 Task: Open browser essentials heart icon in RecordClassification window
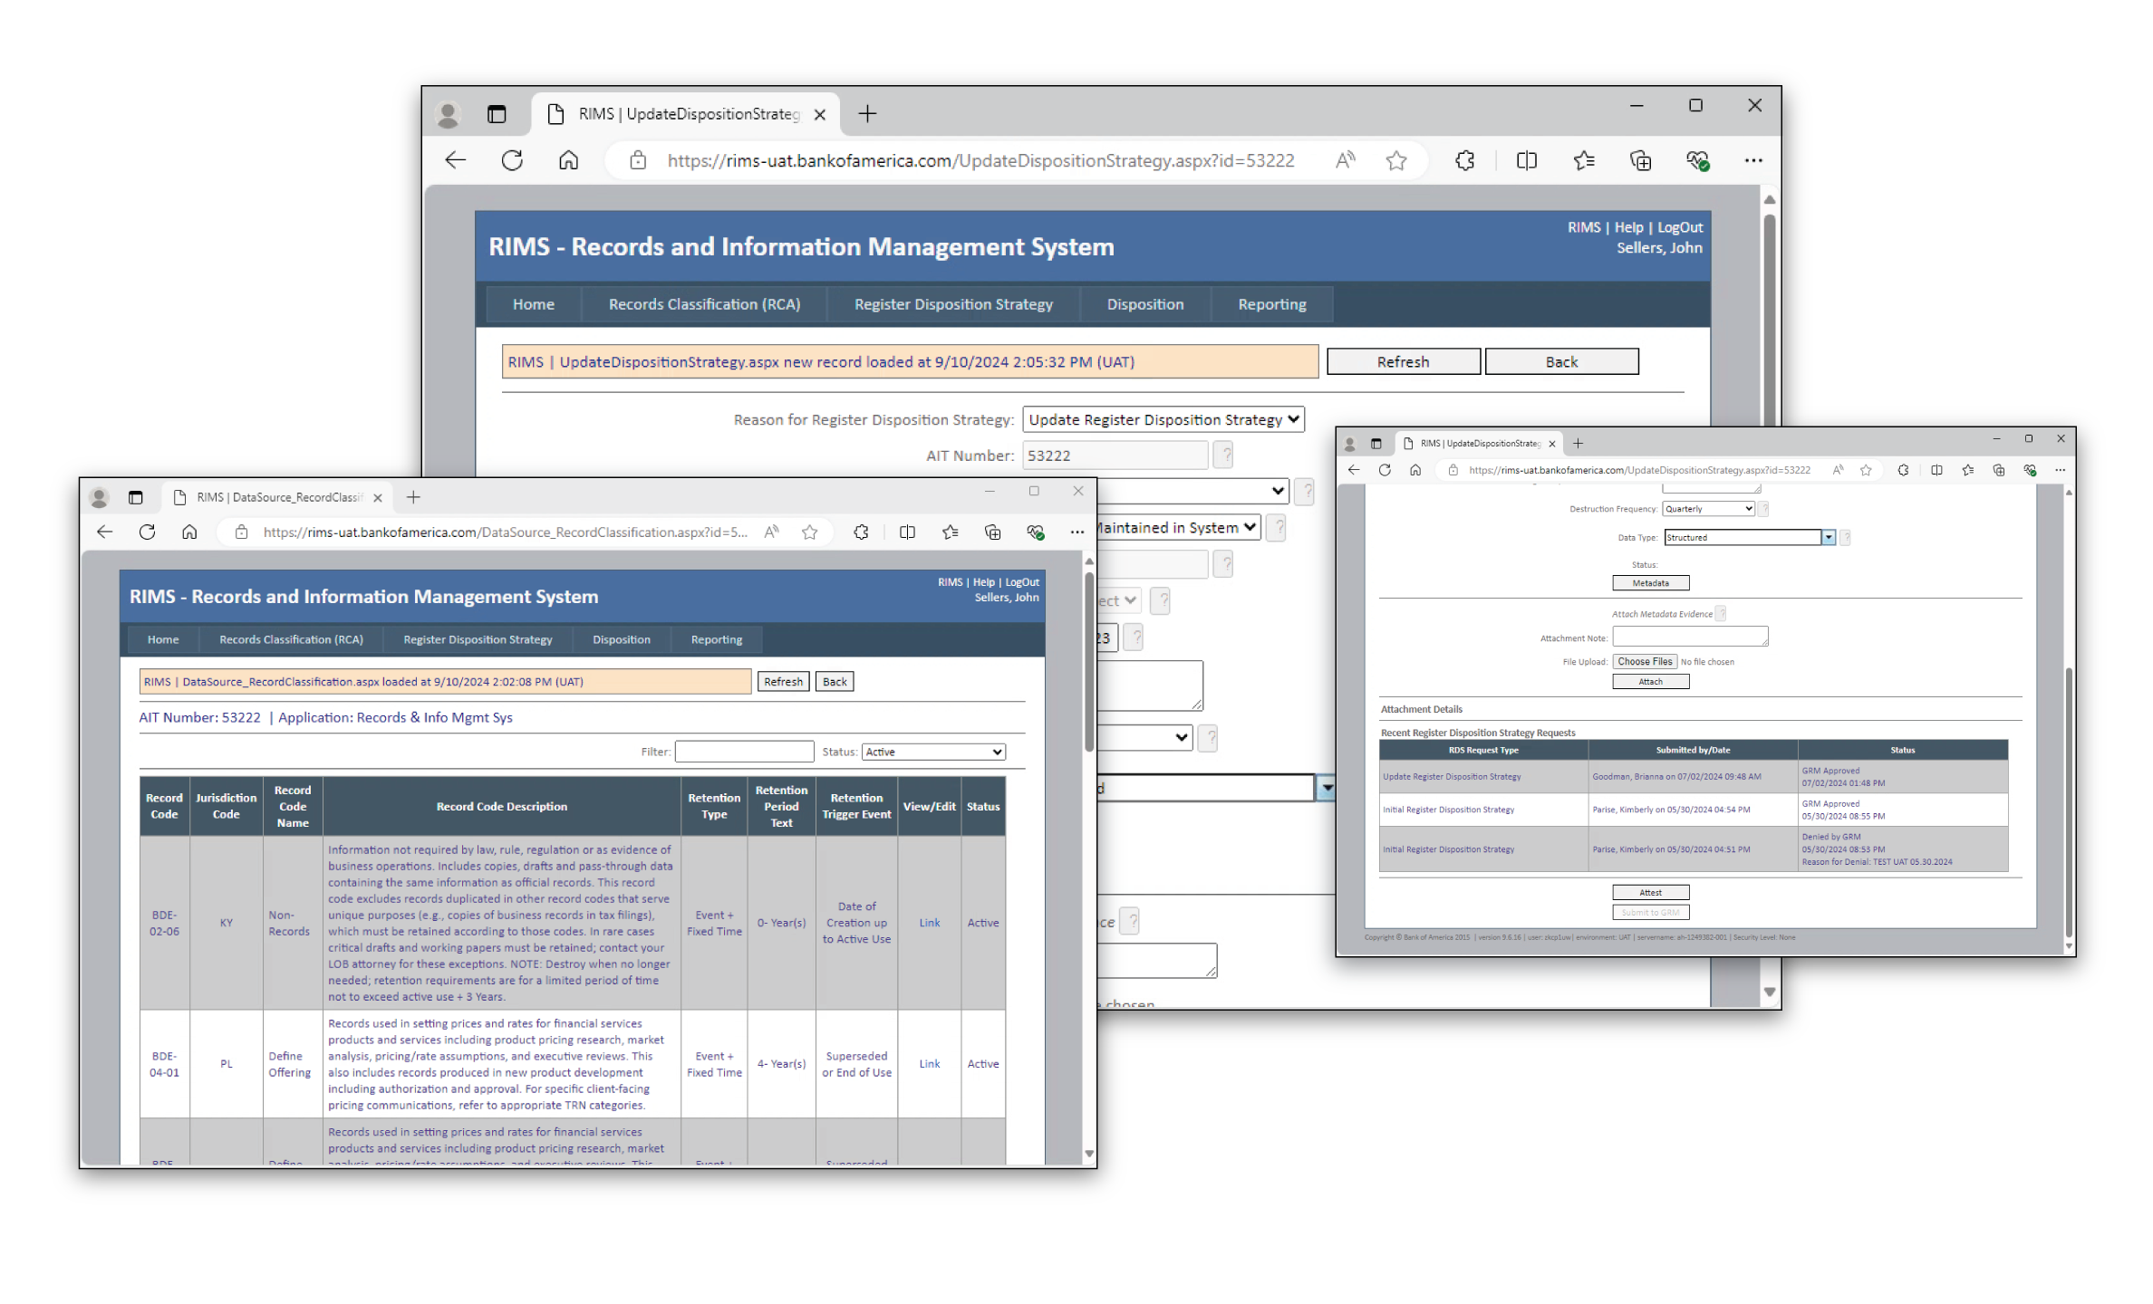pyautogui.click(x=1035, y=532)
